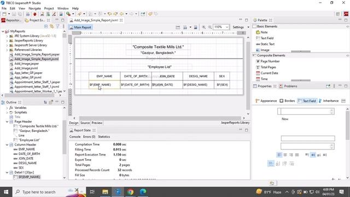Screen dimensions: 350x197
Task: Expand the JRE System Library node
Action: coord(7,36)
